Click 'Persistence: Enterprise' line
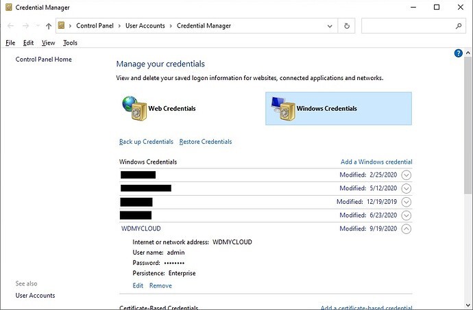 164,273
